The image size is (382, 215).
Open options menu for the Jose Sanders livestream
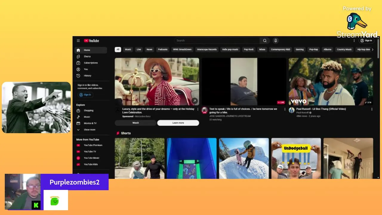(x=285, y=109)
